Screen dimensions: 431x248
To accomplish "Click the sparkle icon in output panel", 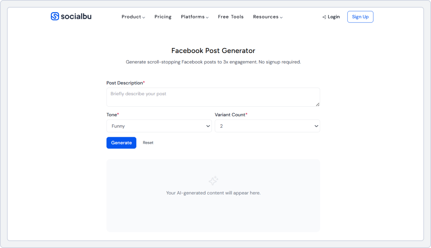I will coord(213,180).
